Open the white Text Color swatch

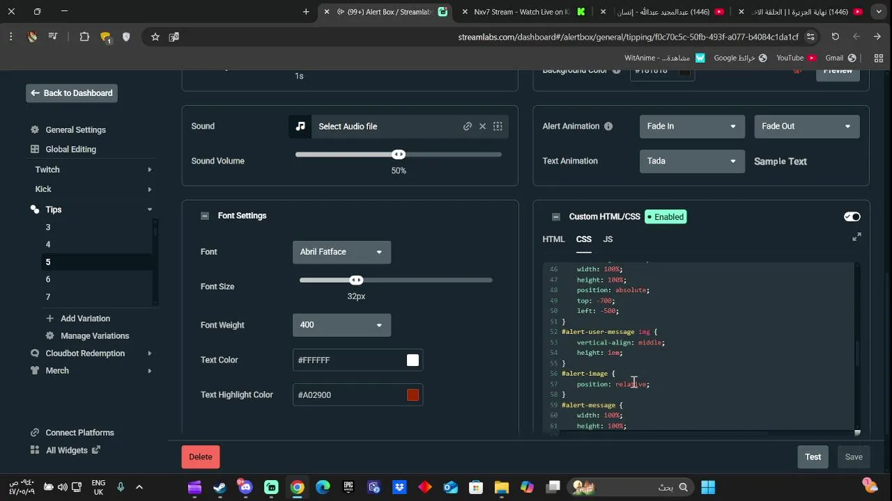413,360
